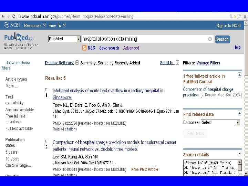
Task: Filter by Full text available
Action: [x=19, y=128]
